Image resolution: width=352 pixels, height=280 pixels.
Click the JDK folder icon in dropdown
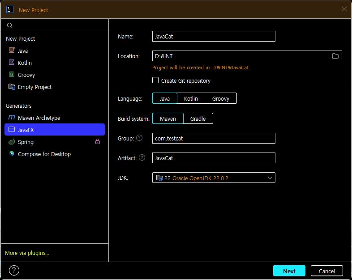[x=159, y=178]
